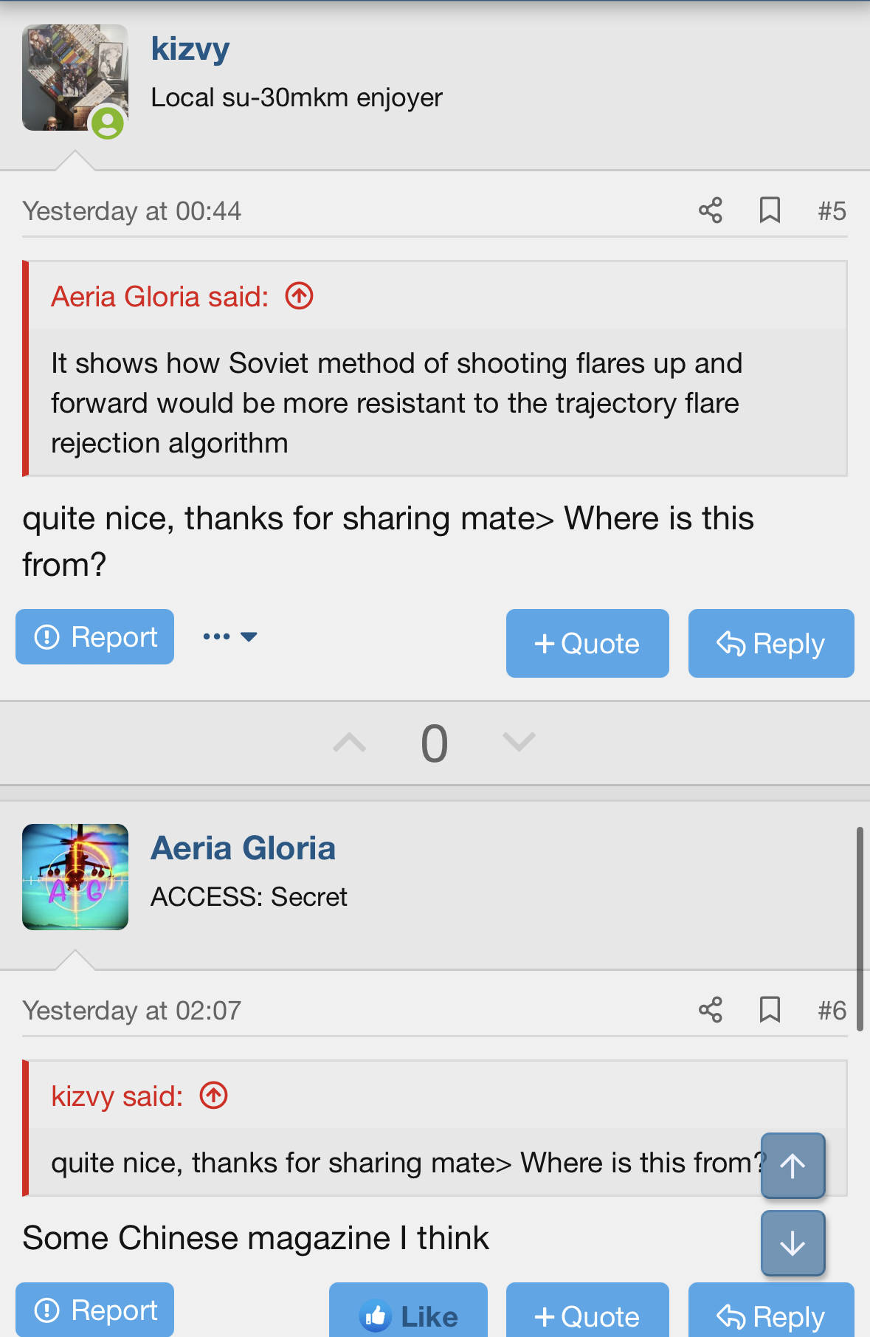Image resolution: width=870 pixels, height=1337 pixels.
Task: Quote kizvy's post #5
Action: [587, 643]
